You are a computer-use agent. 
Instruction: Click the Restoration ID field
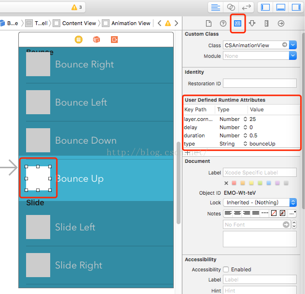point(260,83)
